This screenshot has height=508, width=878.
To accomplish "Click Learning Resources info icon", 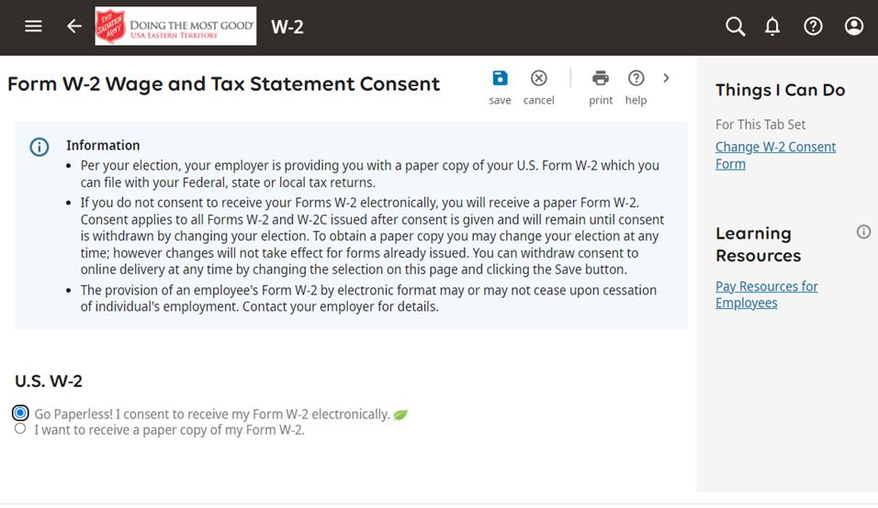I will point(863,232).
